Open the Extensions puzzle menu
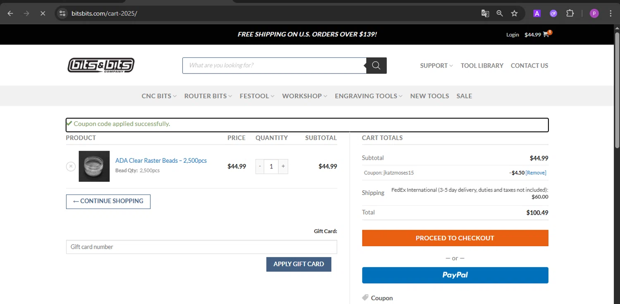The image size is (620, 304). (x=570, y=13)
